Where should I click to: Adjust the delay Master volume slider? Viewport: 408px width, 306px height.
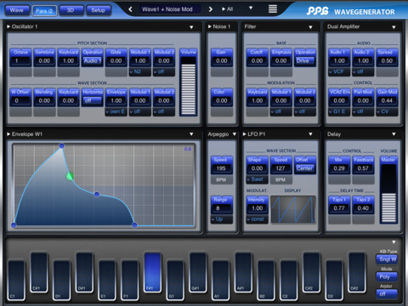click(x=388, y=193)
